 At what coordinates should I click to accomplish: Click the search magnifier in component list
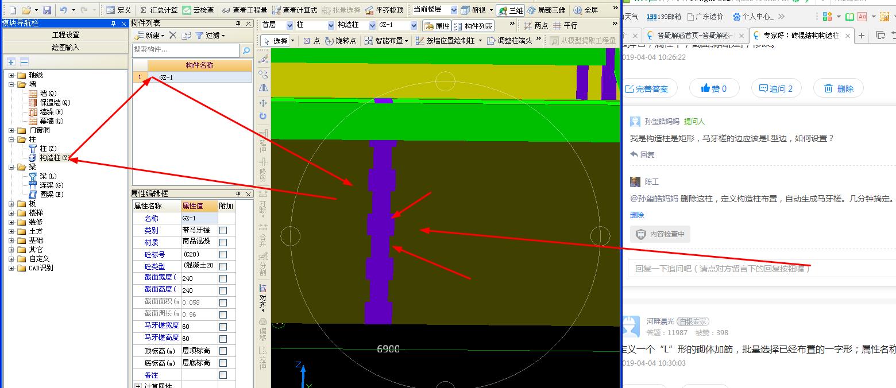pyautogui.click(x=246, y=51)
